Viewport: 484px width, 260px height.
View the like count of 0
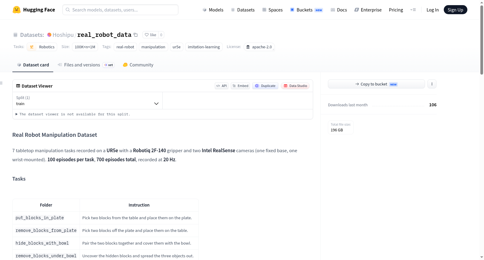point(161,35)
